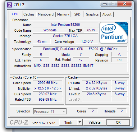Screen dimensions: 137x132
Task: Open the Mainboard tab
Action: tap(46, 14)
